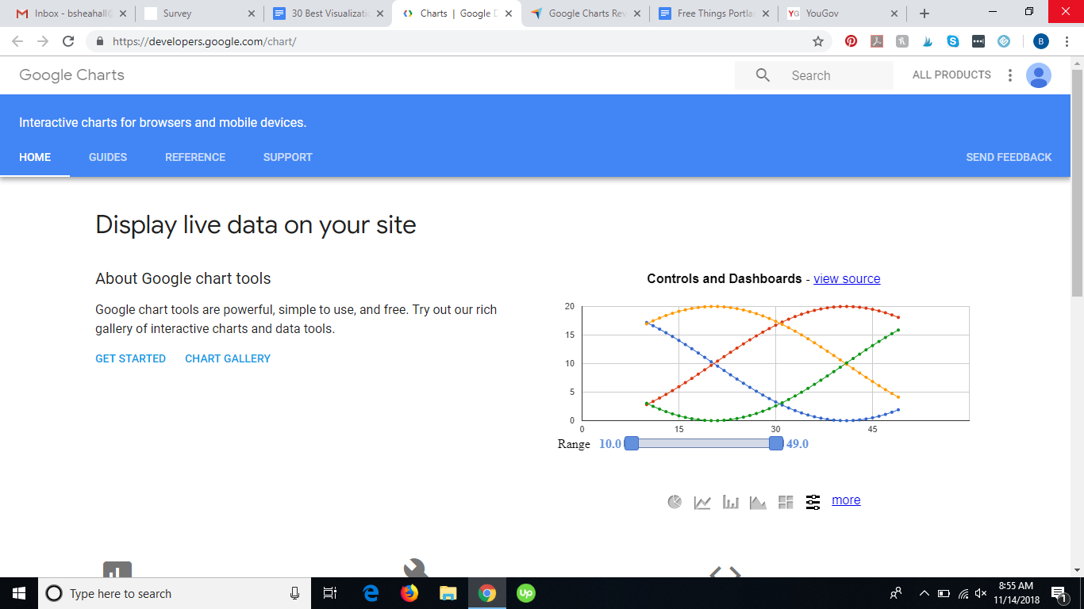Open the view source link
Viewport: 1084px width, 609px height.
click(847, 278)
